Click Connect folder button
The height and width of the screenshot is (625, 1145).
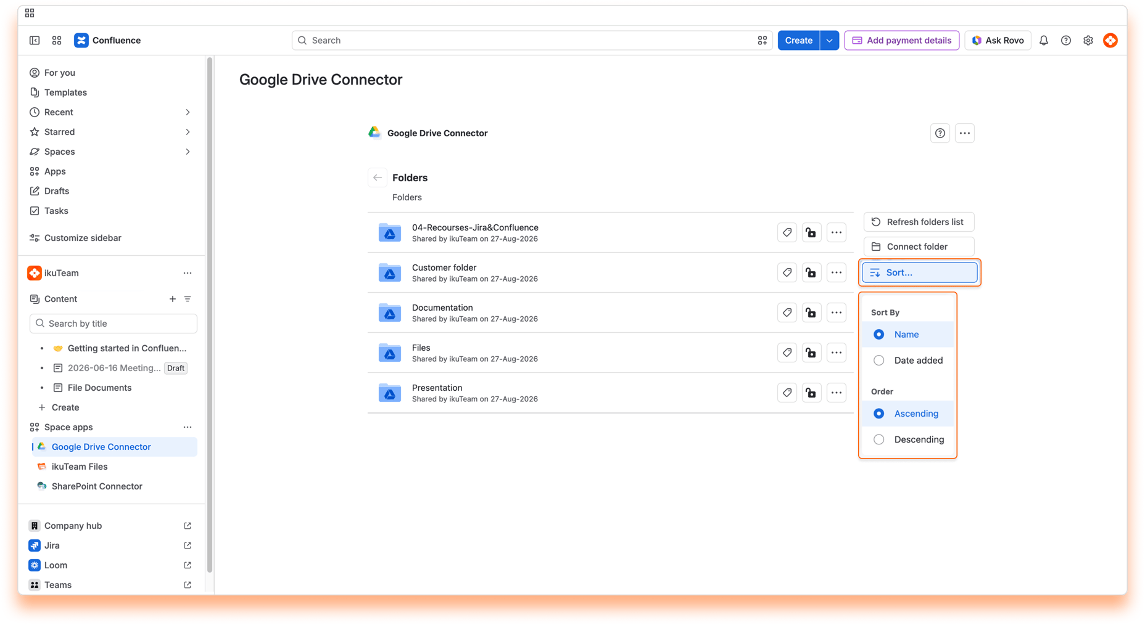pyautogui.click(x=919, y=247)
